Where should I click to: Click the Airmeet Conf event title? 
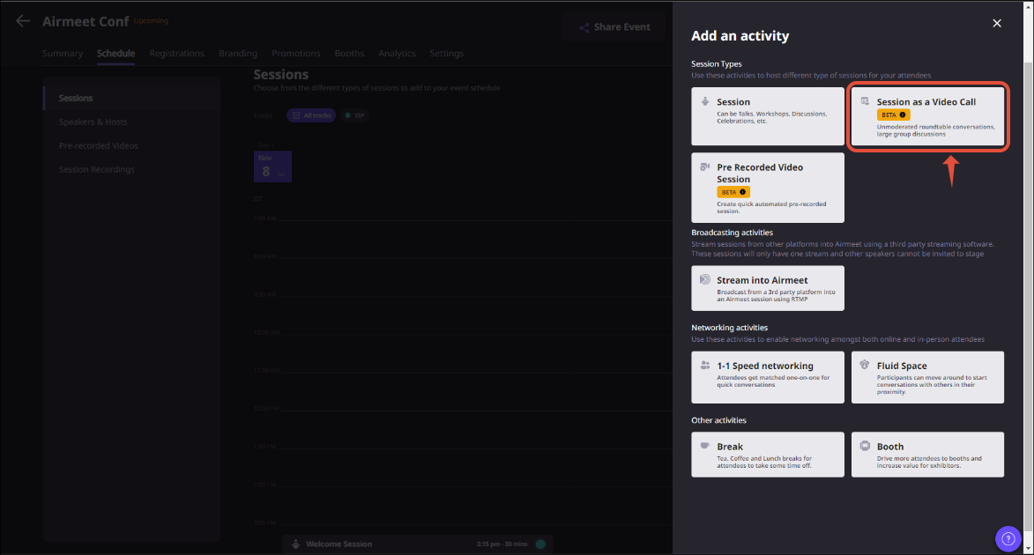86,21
